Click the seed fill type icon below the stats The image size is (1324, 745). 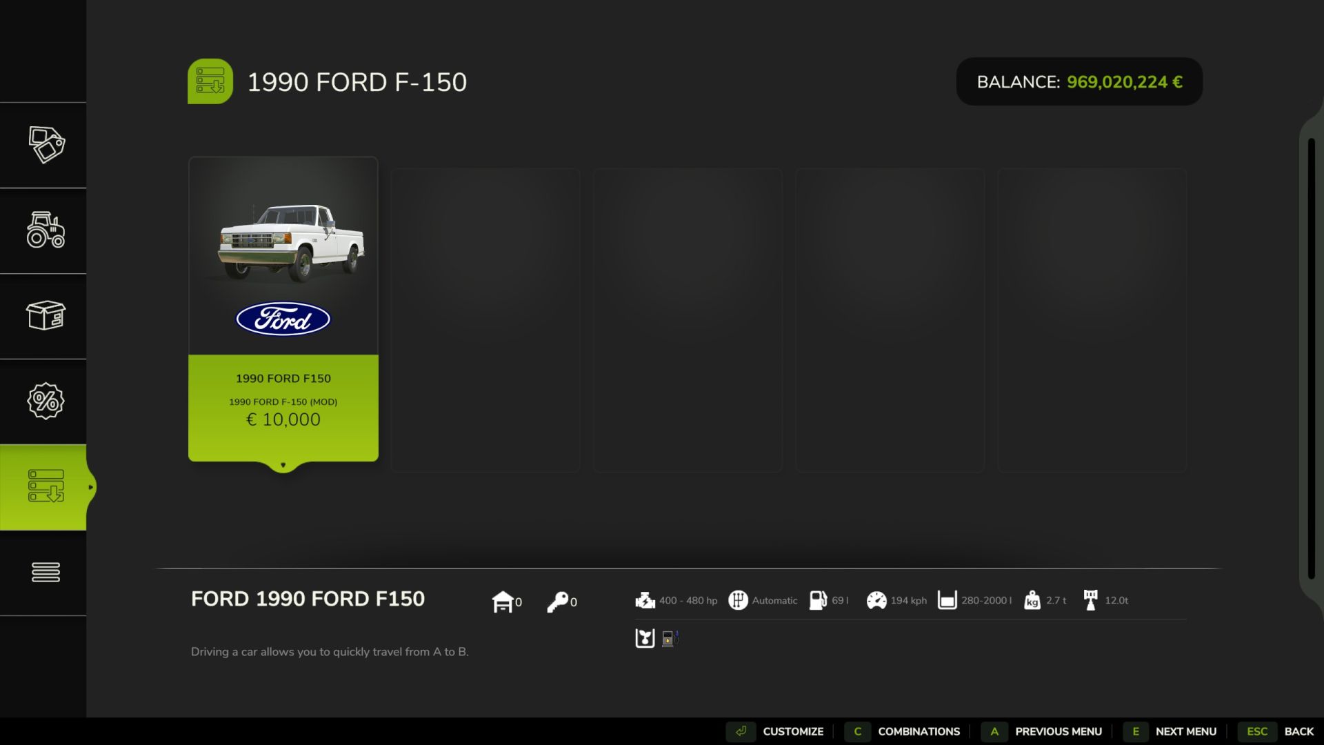645,637
